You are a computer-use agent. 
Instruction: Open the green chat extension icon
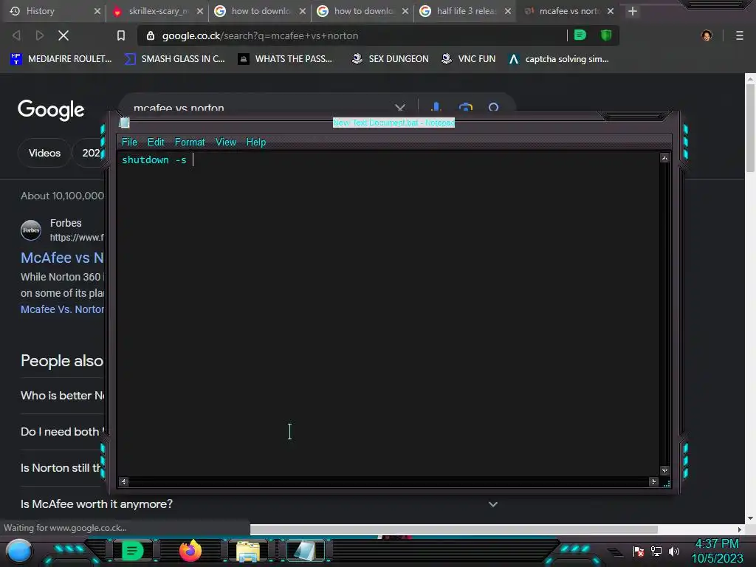580,35
